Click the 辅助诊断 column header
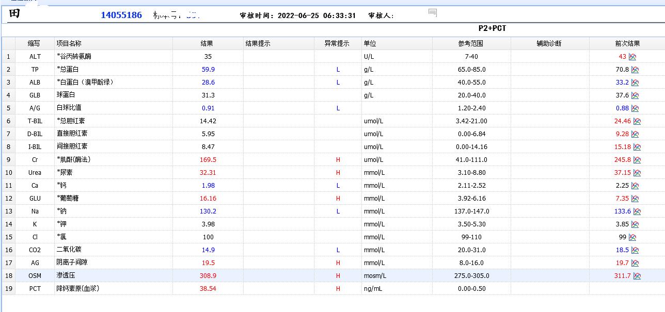Screen dimensions: 665x312 coord(550,44)
